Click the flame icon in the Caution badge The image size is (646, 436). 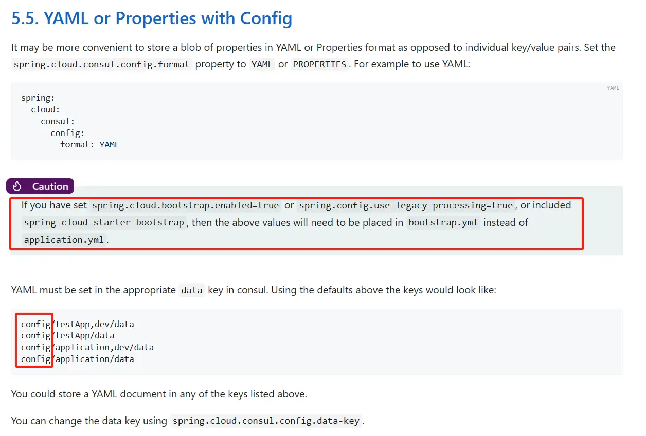click(17, 186)
